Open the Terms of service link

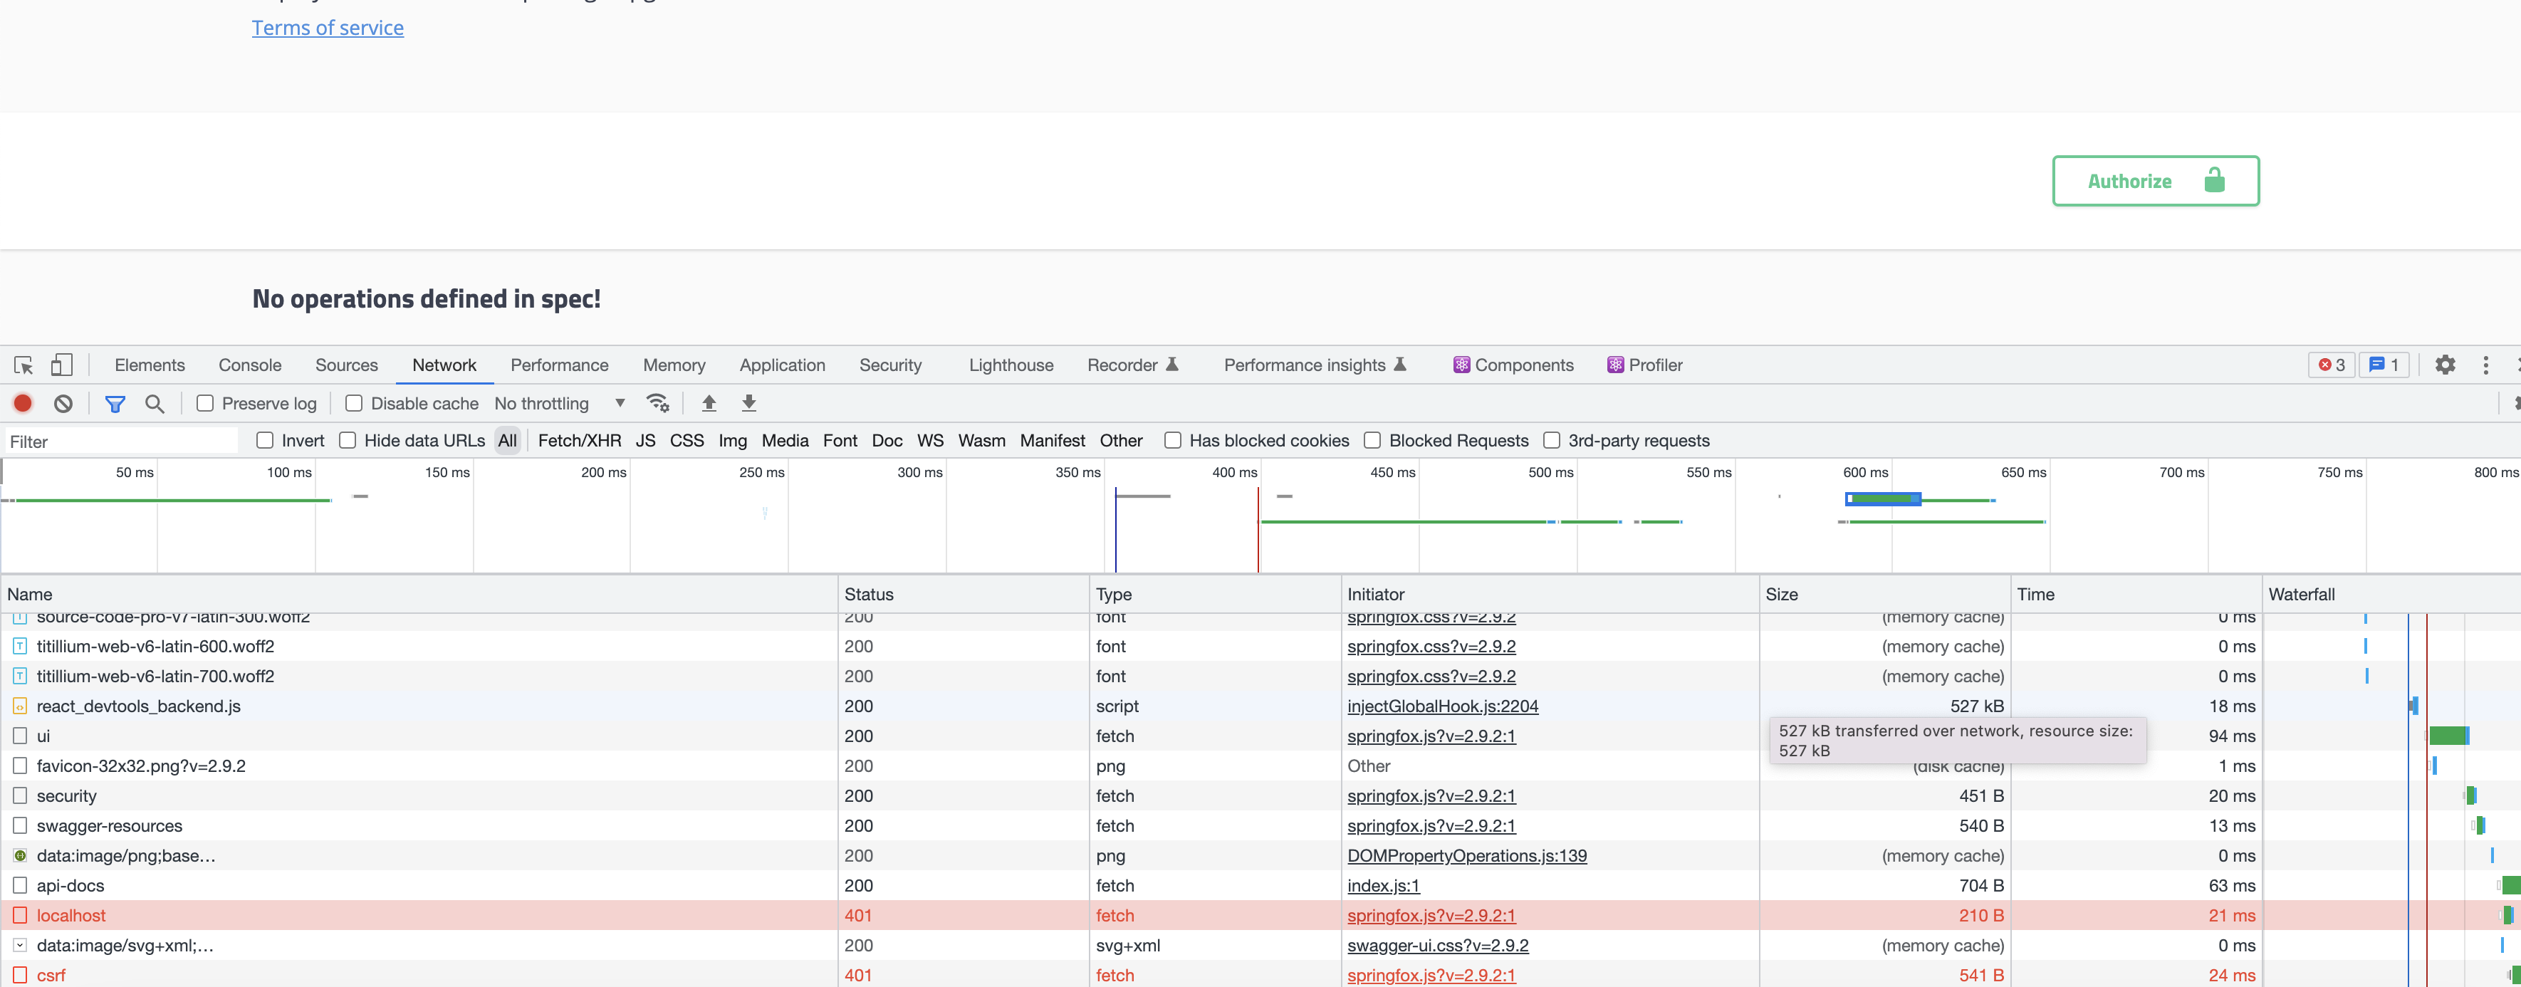[328, 27]
